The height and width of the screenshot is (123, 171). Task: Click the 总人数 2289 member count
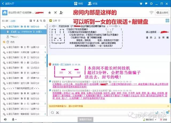[x=9, y=21]
